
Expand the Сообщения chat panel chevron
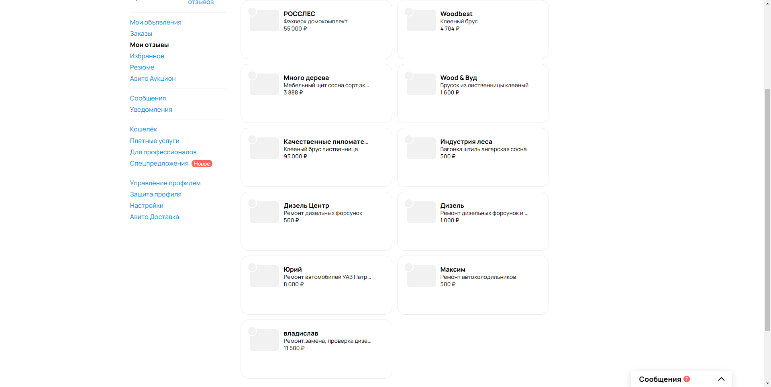pyautogui.click(x=721, y=379)
